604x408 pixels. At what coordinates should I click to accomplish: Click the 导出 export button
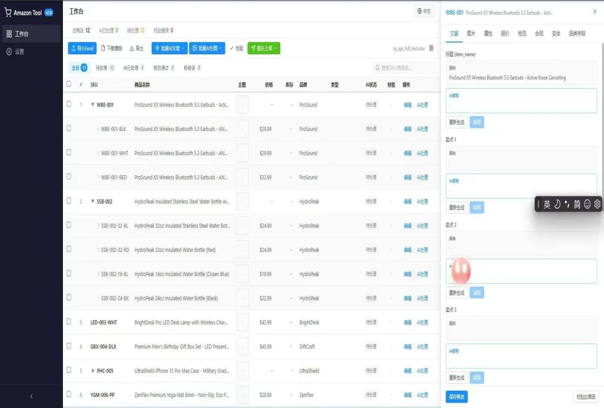click(x=136, y=48)
